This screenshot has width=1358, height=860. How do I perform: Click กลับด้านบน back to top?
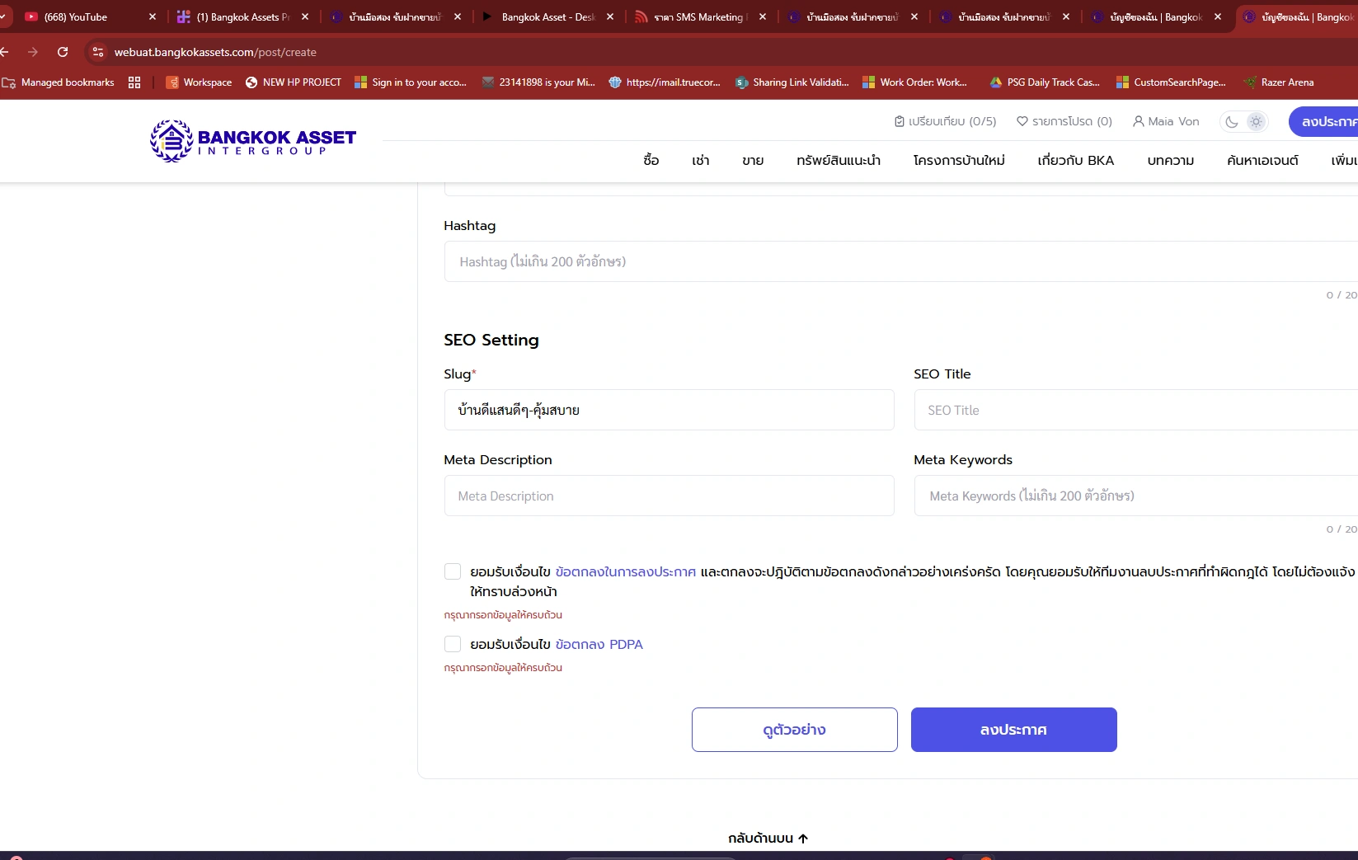pos(768,838)
